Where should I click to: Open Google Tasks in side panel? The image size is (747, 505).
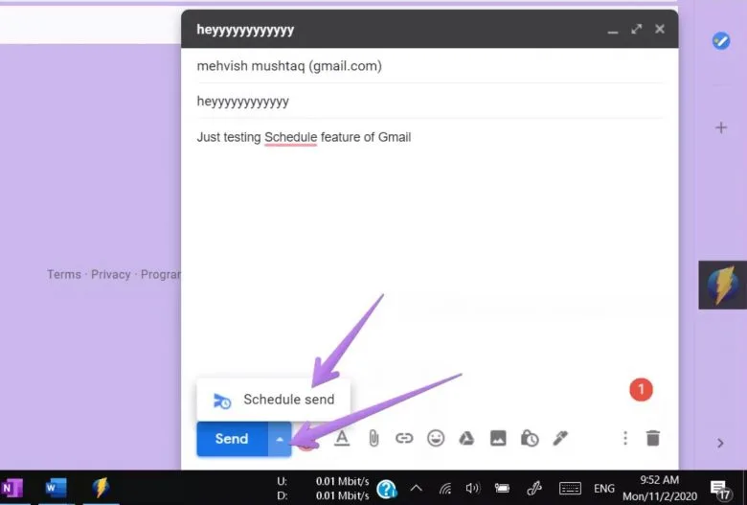[x=721, y=41]
